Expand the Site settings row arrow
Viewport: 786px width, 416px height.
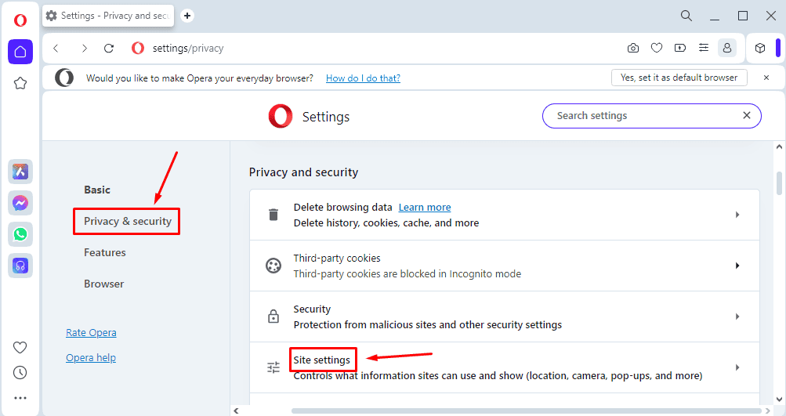737,367
